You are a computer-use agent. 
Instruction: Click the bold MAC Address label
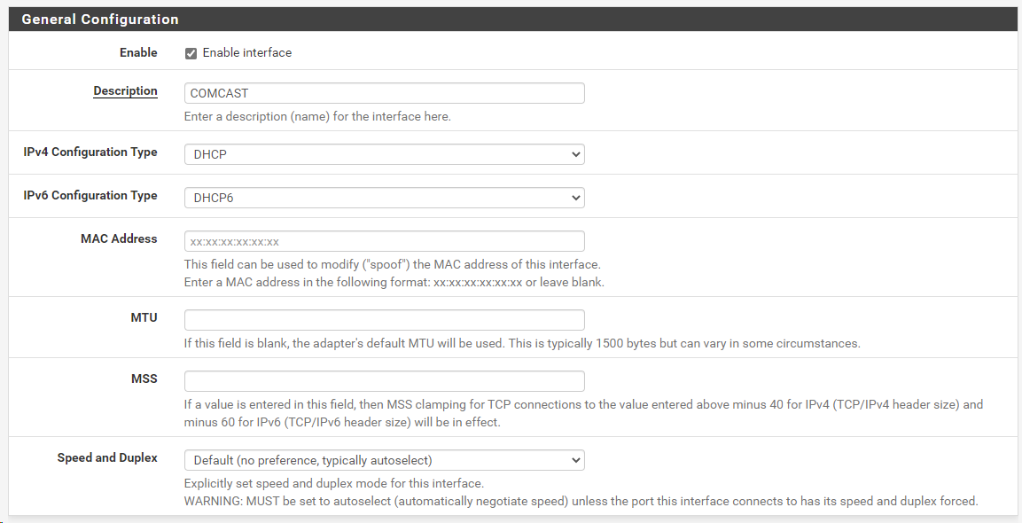[120, 238]
